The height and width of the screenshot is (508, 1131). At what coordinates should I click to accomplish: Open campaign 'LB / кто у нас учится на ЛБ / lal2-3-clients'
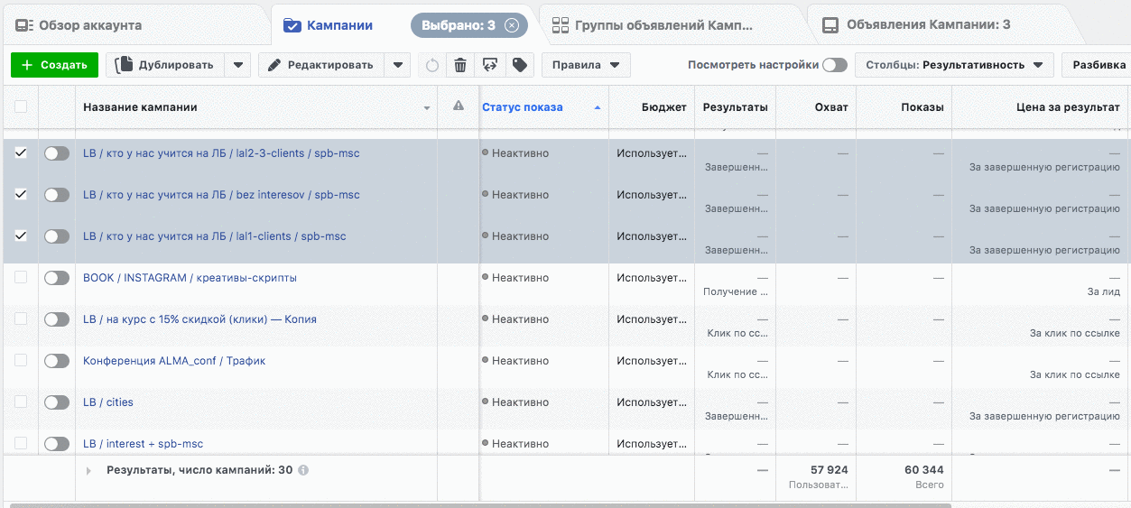(221, 153)
